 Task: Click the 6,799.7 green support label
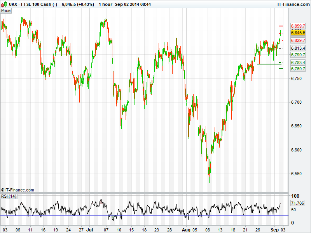(x=298, y=55)
